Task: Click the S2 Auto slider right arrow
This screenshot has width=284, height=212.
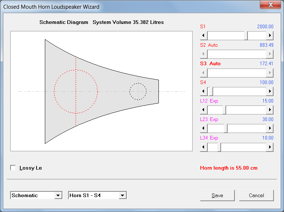Action: pos(270,54)
